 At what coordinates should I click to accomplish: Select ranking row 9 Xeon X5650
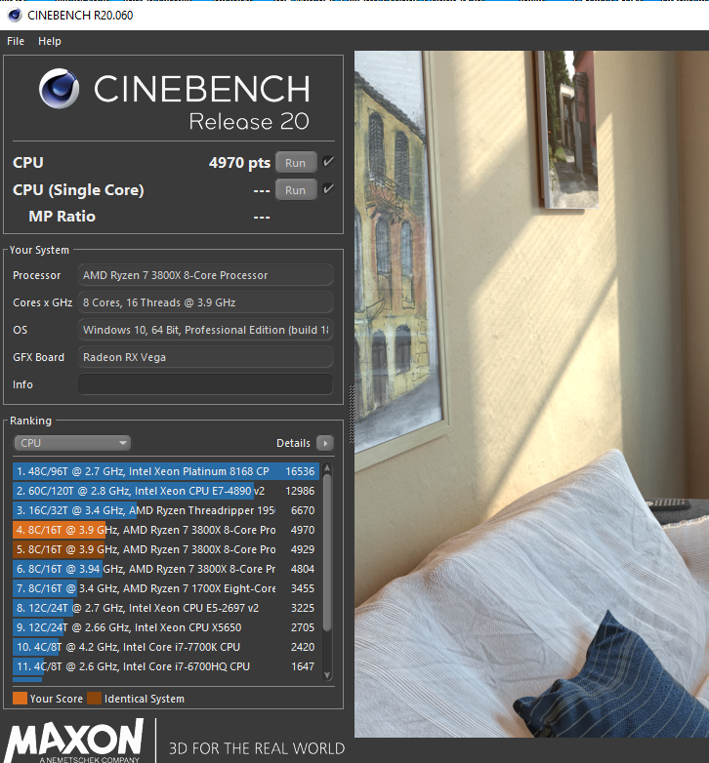166,627
